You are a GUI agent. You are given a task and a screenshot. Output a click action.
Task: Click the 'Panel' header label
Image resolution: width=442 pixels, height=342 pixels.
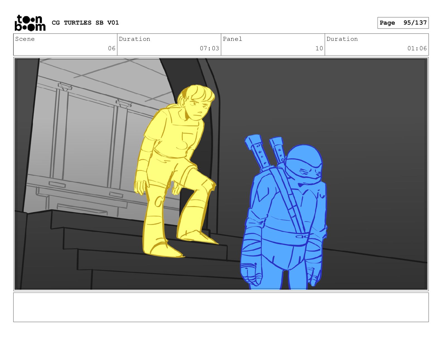click(x=232, y=39)
